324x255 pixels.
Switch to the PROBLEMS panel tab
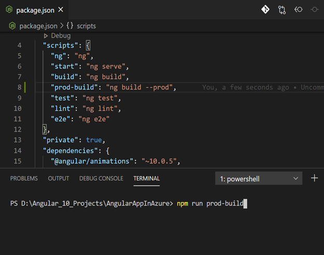pos(24,178)
